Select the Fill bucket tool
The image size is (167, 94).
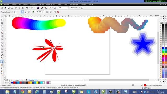point(2,71)
